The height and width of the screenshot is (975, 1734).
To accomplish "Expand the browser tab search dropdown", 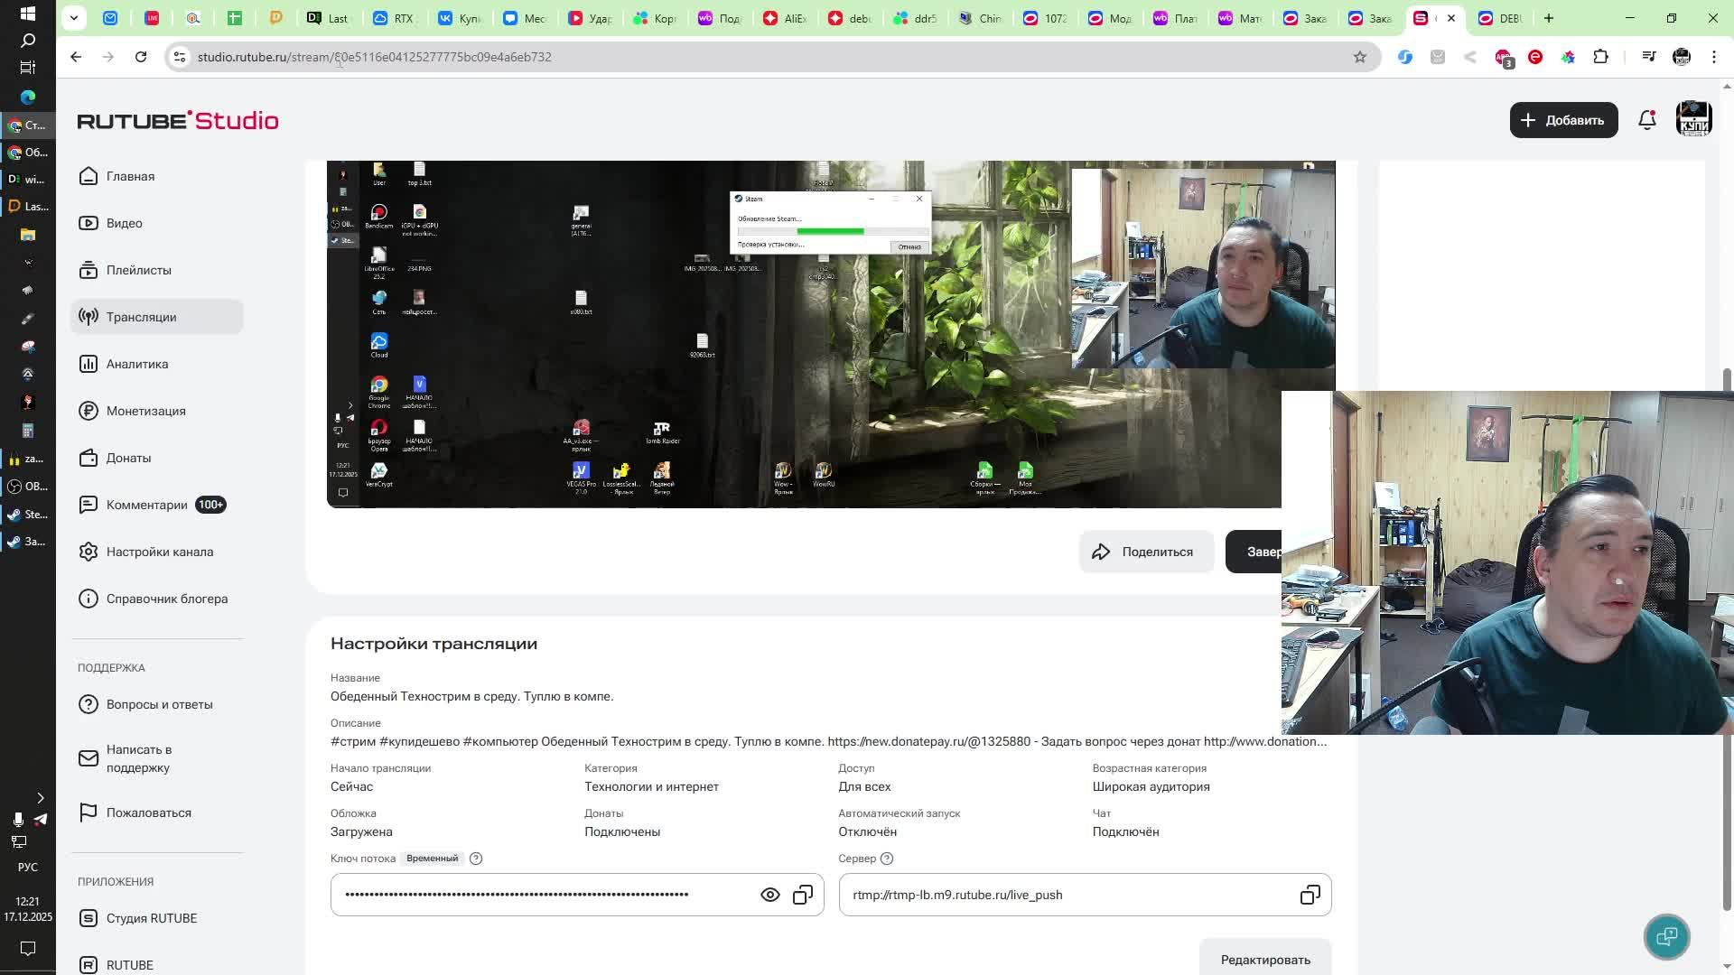I will point(74,17).
